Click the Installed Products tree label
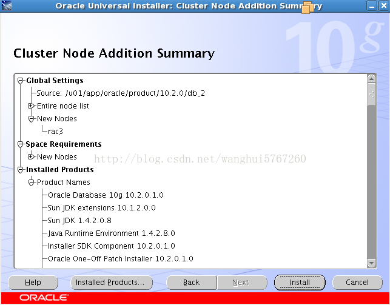The height and width of the screenshot is (305, 390). 60,170
